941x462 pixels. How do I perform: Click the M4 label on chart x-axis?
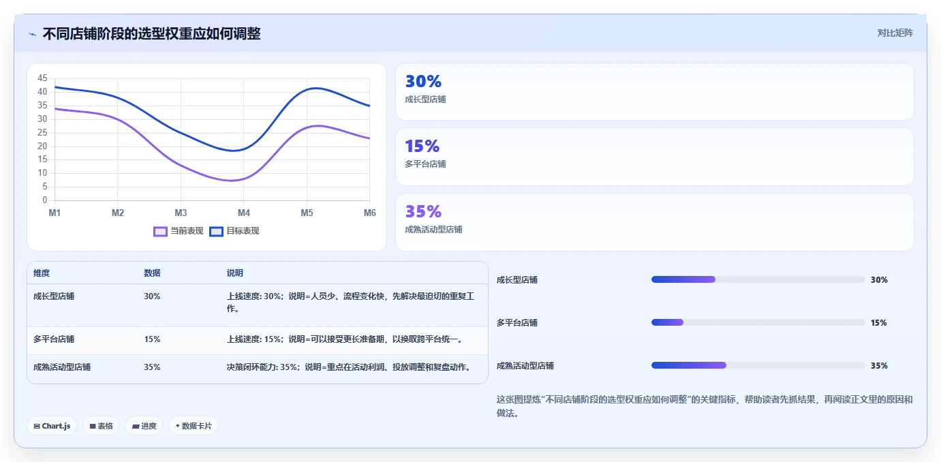point(244,213)
